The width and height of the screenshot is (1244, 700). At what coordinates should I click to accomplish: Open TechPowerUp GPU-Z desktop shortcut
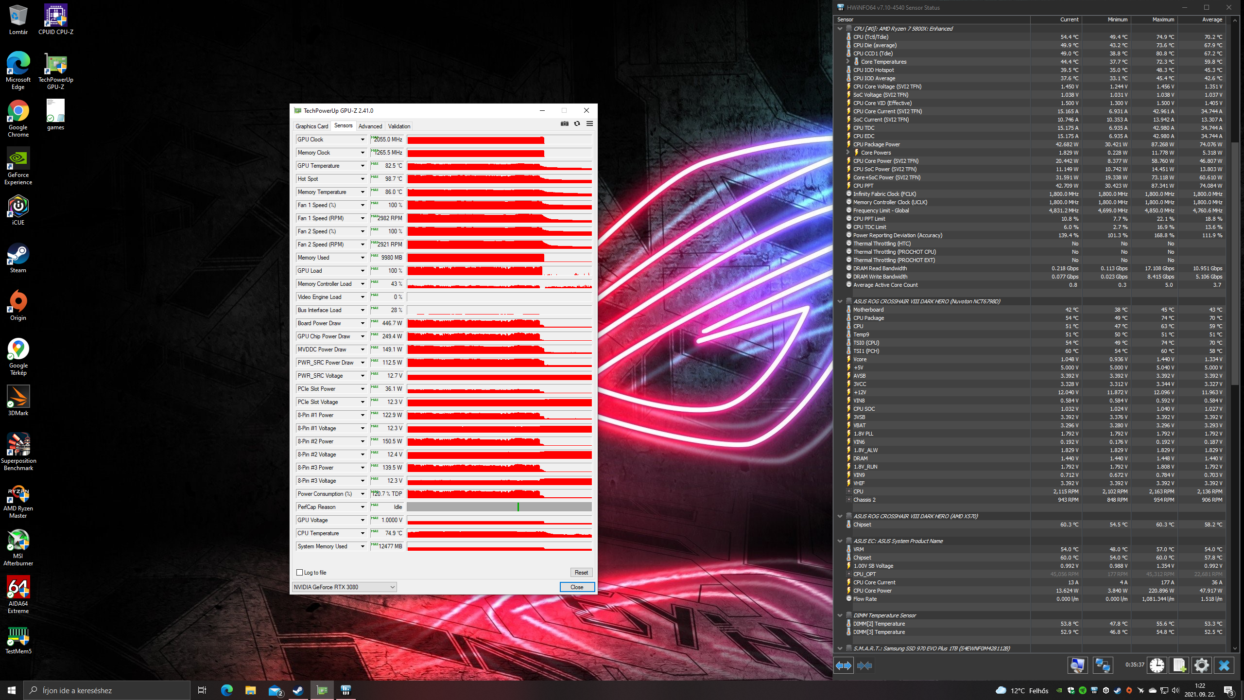pos(56,71)
